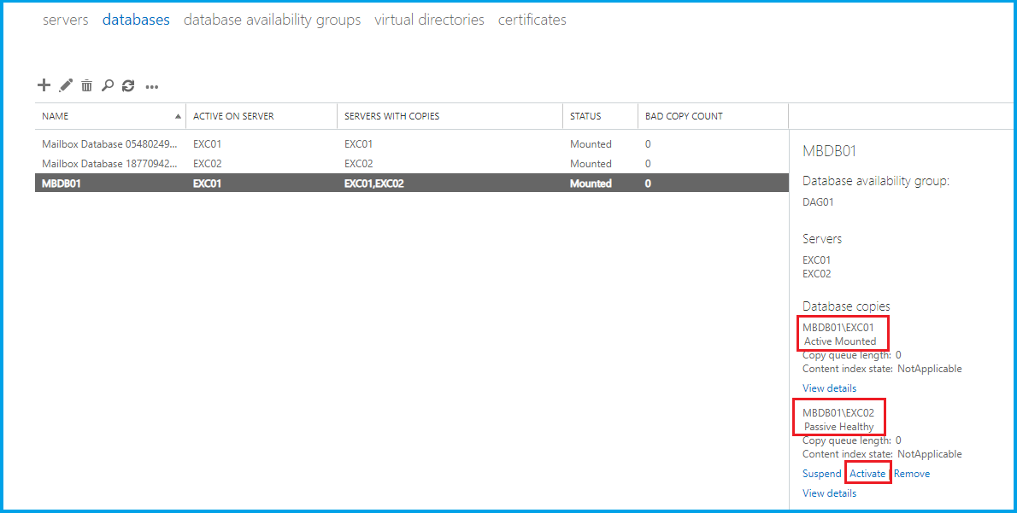Go to the virtual directories tab
The width and height of the screenshot is (1017, 513).
pyautogui.click(x=429, y=20)
